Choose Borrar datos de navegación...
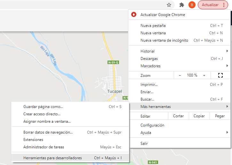Image resolution: width=232 pixels, height=165 pixels. (x=70, y=132)
